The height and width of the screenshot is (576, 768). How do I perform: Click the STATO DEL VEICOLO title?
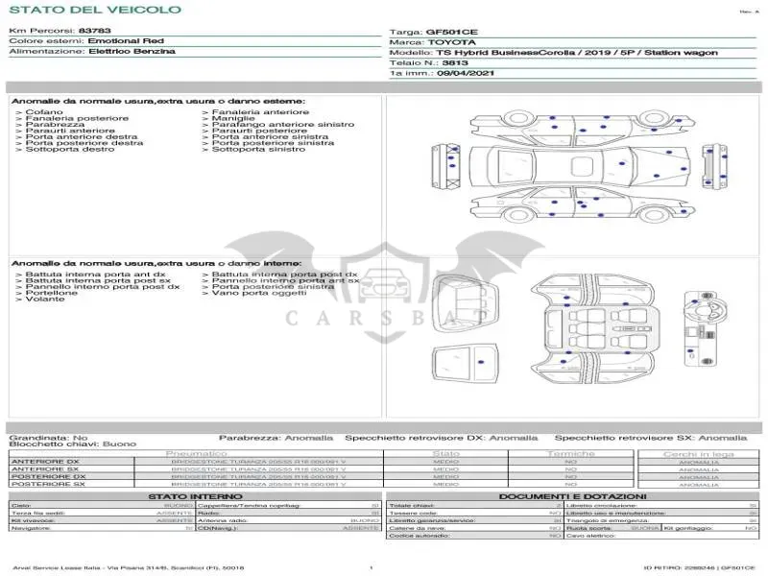[95, 10]
